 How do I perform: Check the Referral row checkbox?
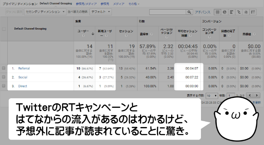(x=4, y=68)
